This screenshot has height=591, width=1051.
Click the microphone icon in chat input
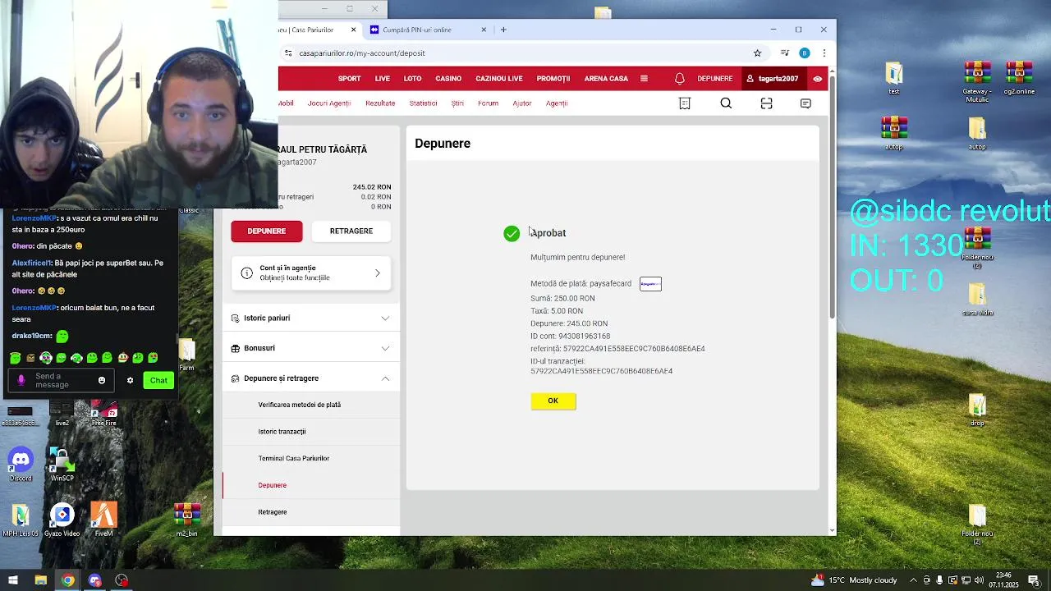tap(21, 381)
